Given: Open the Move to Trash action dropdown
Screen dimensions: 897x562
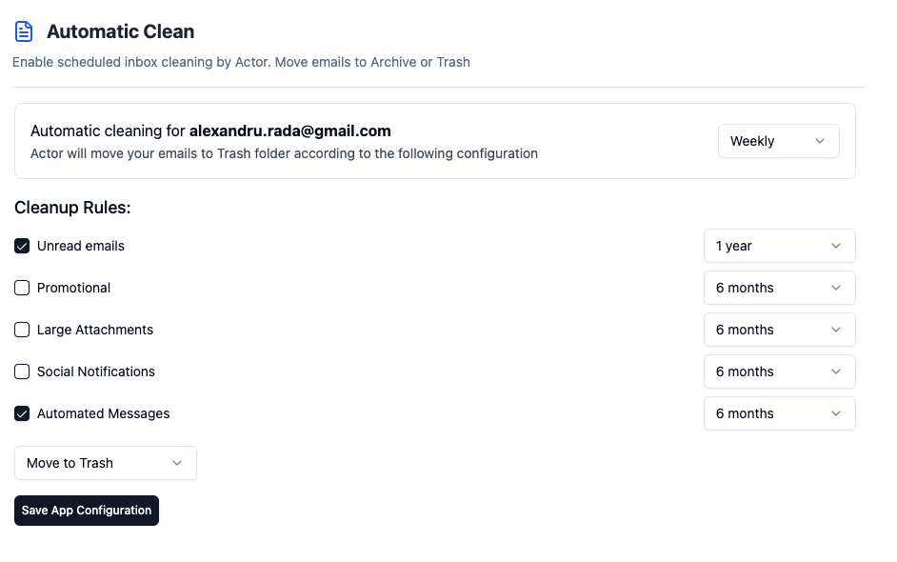Looking at the screenshot, I should point(106,463).
